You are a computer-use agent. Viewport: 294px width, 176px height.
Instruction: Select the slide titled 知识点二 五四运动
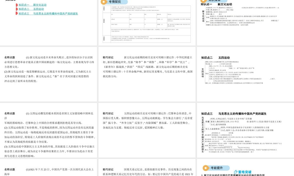click(x=245, y=74)
